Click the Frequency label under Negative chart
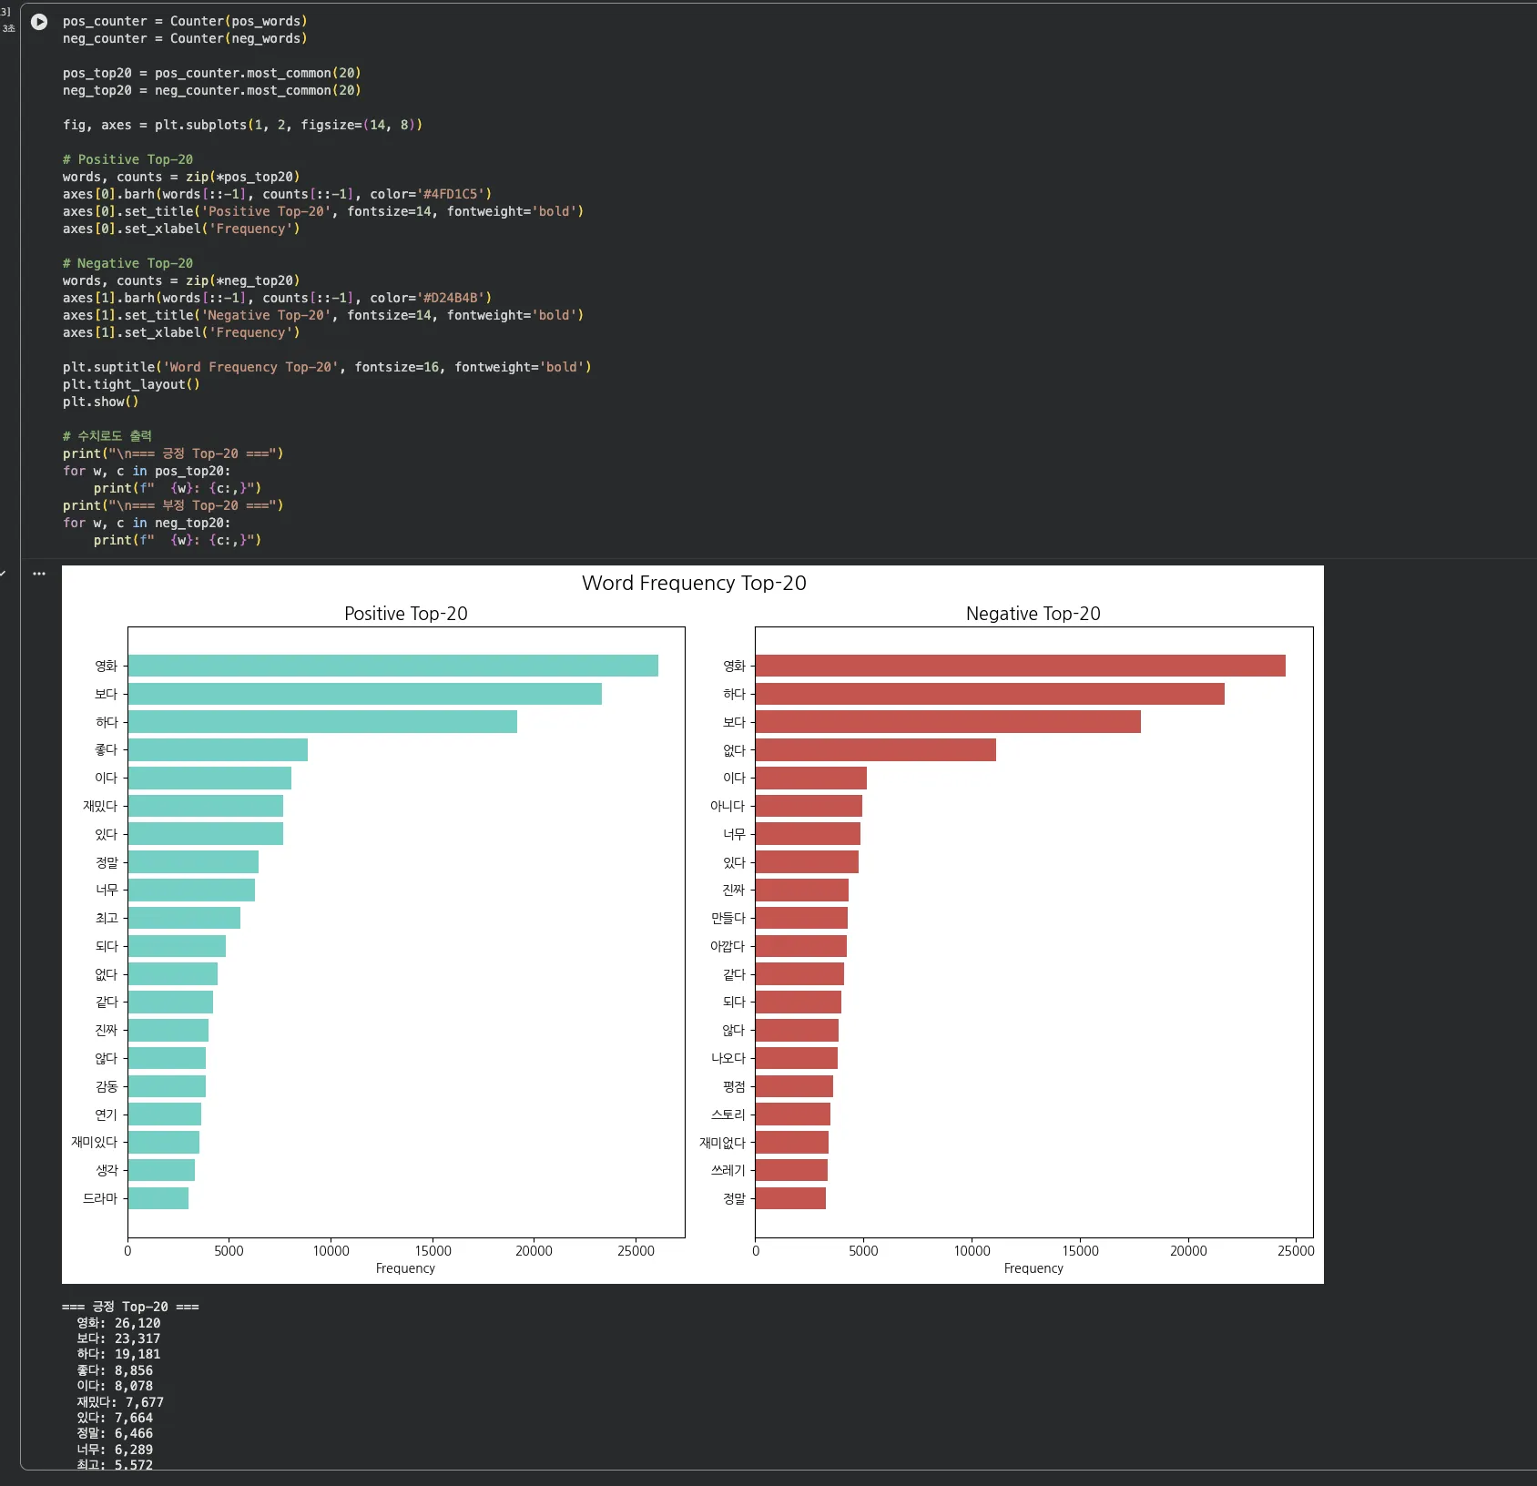Image resolution: width=1537 pixels, height=1486 pixels. tap(1033, 1268)
